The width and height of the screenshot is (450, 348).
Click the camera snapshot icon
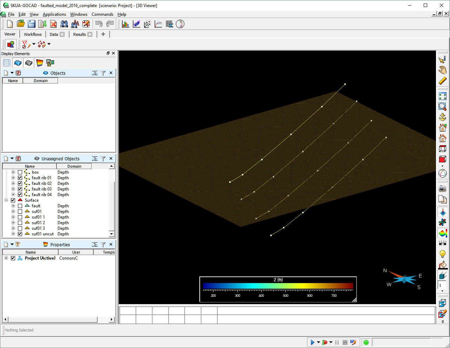443,189
